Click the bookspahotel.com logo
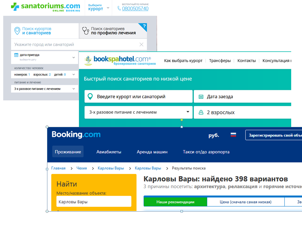 (120, 60)
